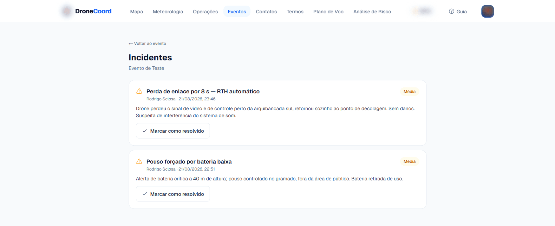
Task: Open Plano de Voo
Action: pyautogui.click(x=328, y=12)
